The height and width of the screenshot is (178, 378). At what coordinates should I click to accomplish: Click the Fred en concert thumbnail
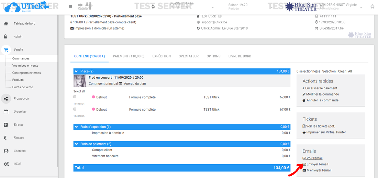click(x=80, y=81)
